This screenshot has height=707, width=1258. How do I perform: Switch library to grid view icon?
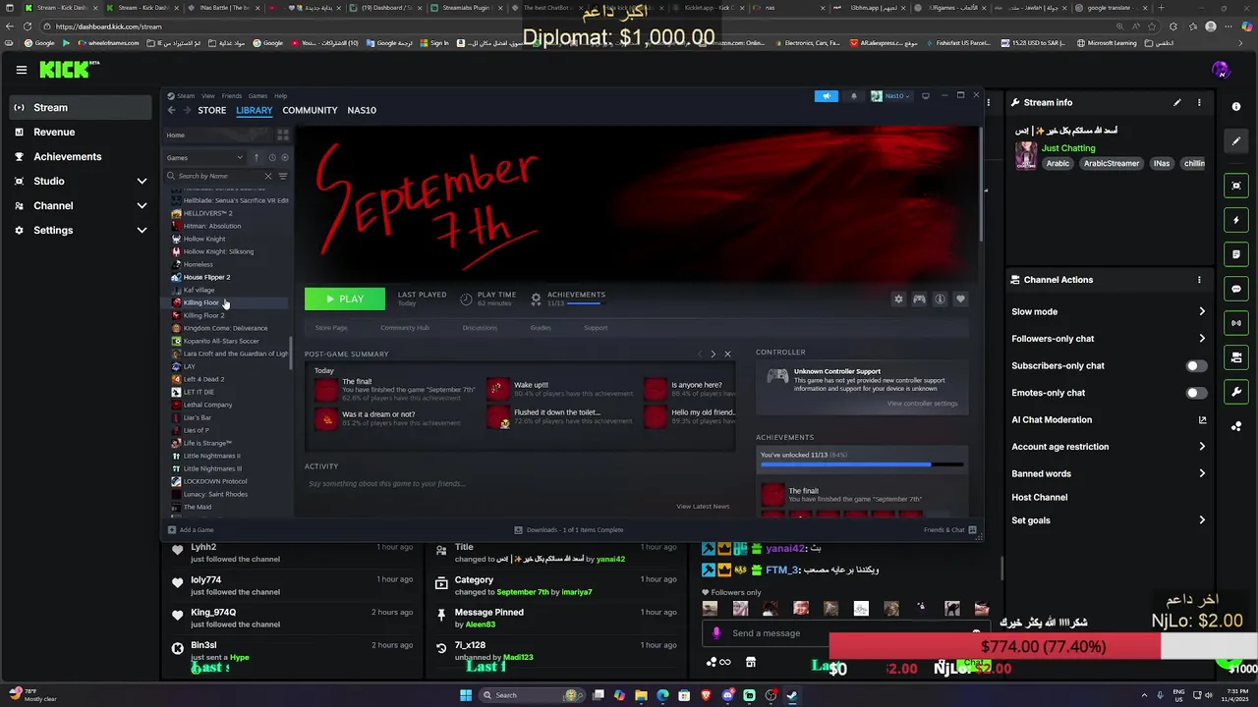point(283,135)
